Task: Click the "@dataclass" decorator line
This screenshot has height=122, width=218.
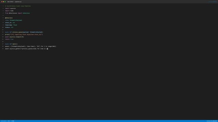Action: [x=9, y=18]
